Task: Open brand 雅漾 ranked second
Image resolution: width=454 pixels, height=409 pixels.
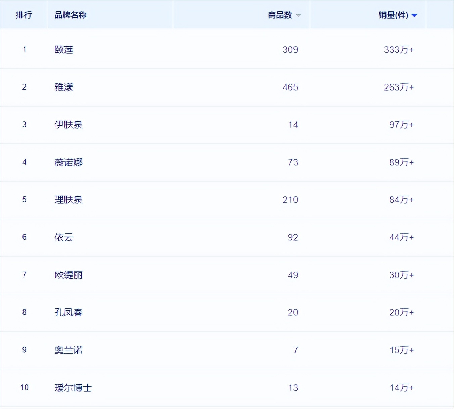Action: coord(64,87)
